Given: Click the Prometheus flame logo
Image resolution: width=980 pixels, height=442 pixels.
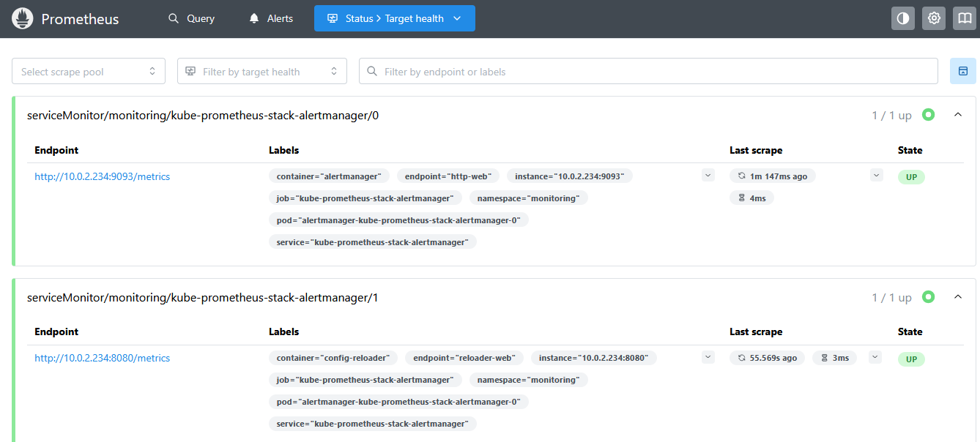Looking at the screenshot, I should (23, 18).
